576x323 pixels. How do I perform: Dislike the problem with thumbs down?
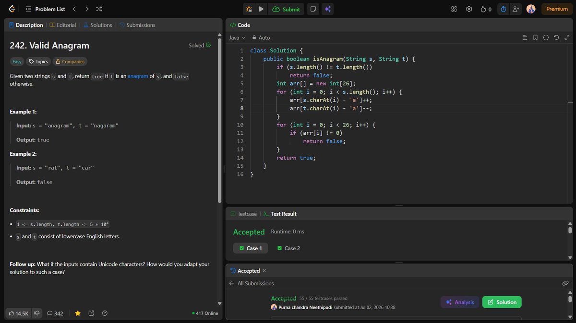point(37,313)
